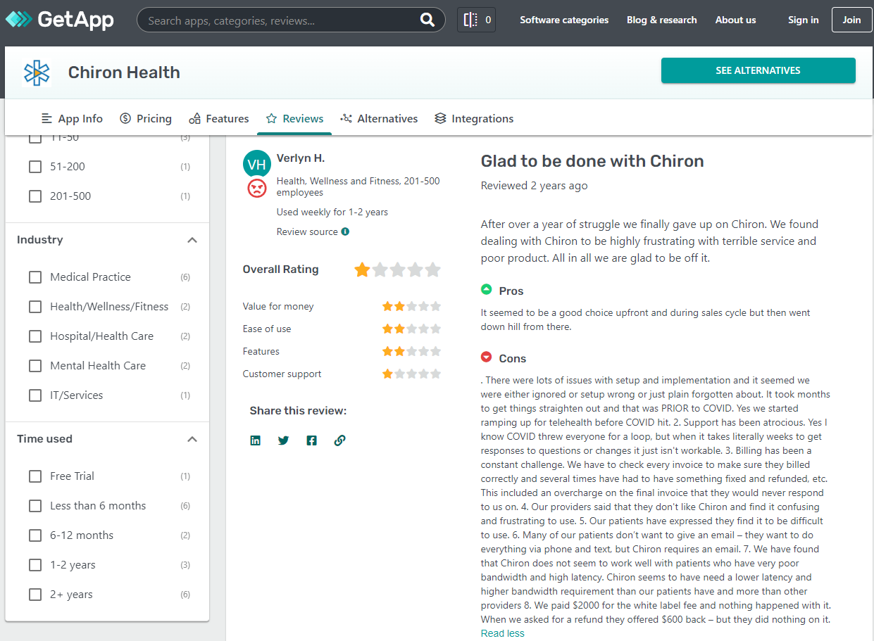Click the Review source info icon
This screenshot has width=874, height=641.
coord(345,231)
